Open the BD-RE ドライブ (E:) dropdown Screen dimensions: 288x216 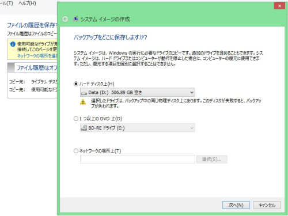click(x=138, y=128)
